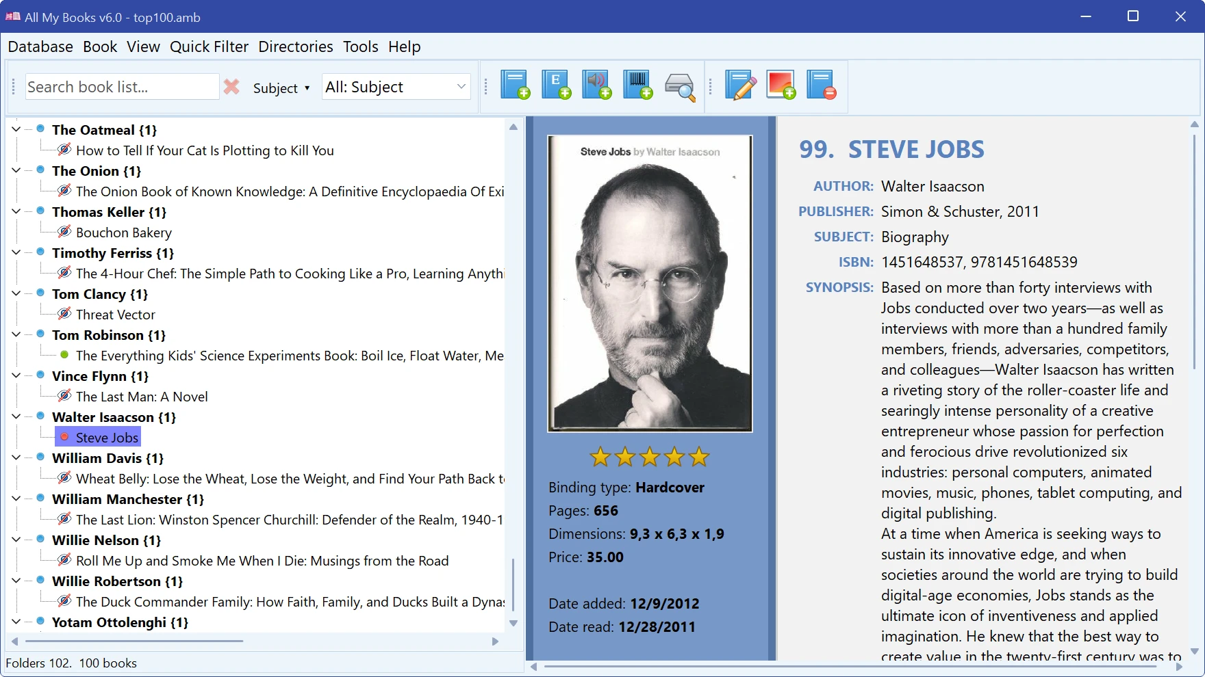Open the Help menu
The width and height of the screenshot is (1205, 677).
pyautogui.click(x=405, y=47)
